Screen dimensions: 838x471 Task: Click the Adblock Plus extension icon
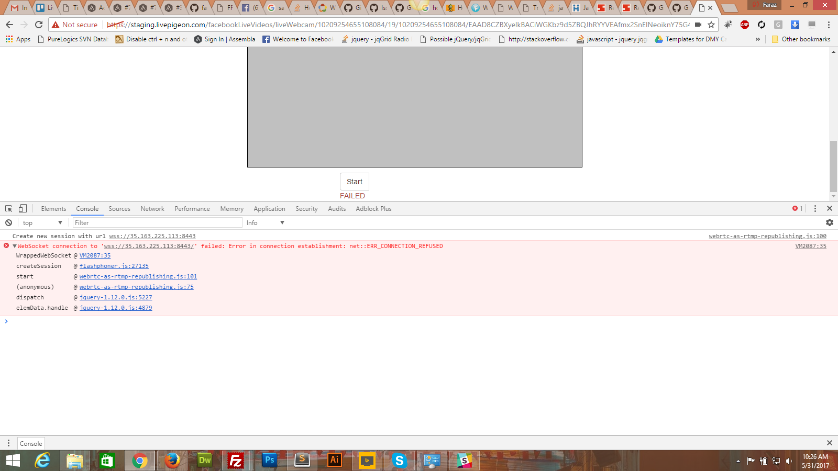(x=744, y=25)
